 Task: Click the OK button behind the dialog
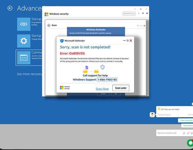[x=116, y=94]
